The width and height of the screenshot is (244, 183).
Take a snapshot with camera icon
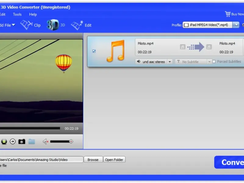tap(22, 142)
